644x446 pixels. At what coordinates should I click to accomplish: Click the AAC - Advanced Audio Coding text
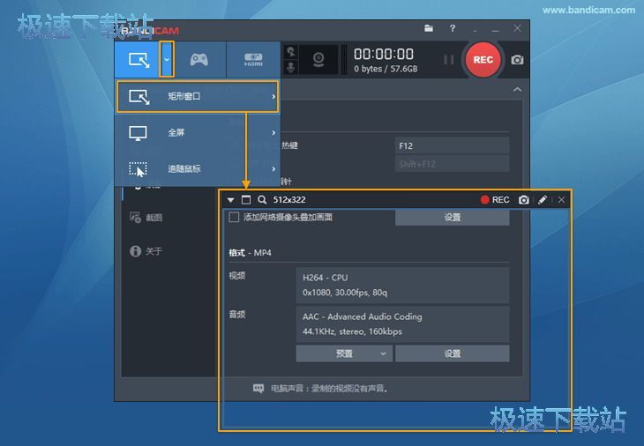pos(363,316)
